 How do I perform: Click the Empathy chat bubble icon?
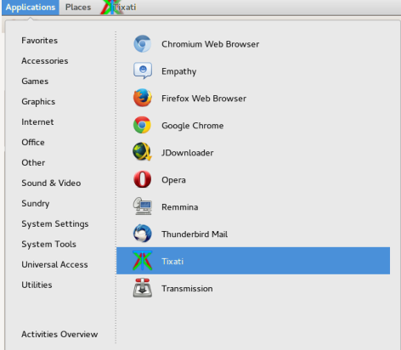tap(143, 71)
